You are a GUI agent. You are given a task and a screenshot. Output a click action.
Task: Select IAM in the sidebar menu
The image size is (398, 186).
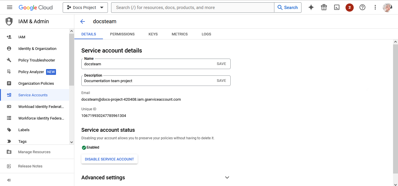34,37
